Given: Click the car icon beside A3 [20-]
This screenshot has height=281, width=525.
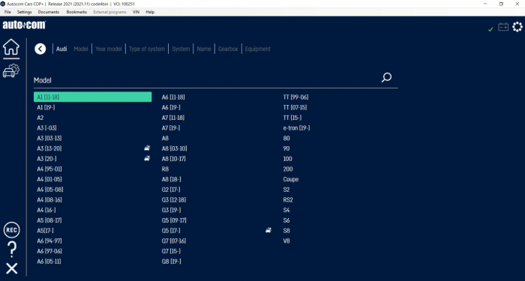Looking at the screenshot, I should point(147,159).
